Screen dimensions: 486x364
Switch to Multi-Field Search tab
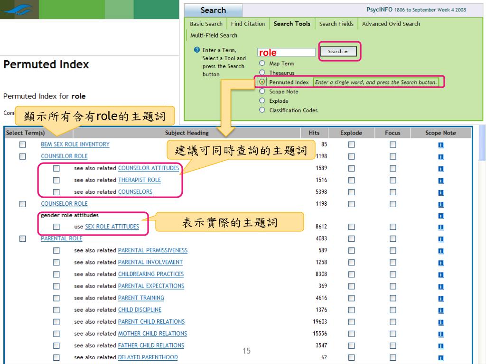(x=214, y=35)
